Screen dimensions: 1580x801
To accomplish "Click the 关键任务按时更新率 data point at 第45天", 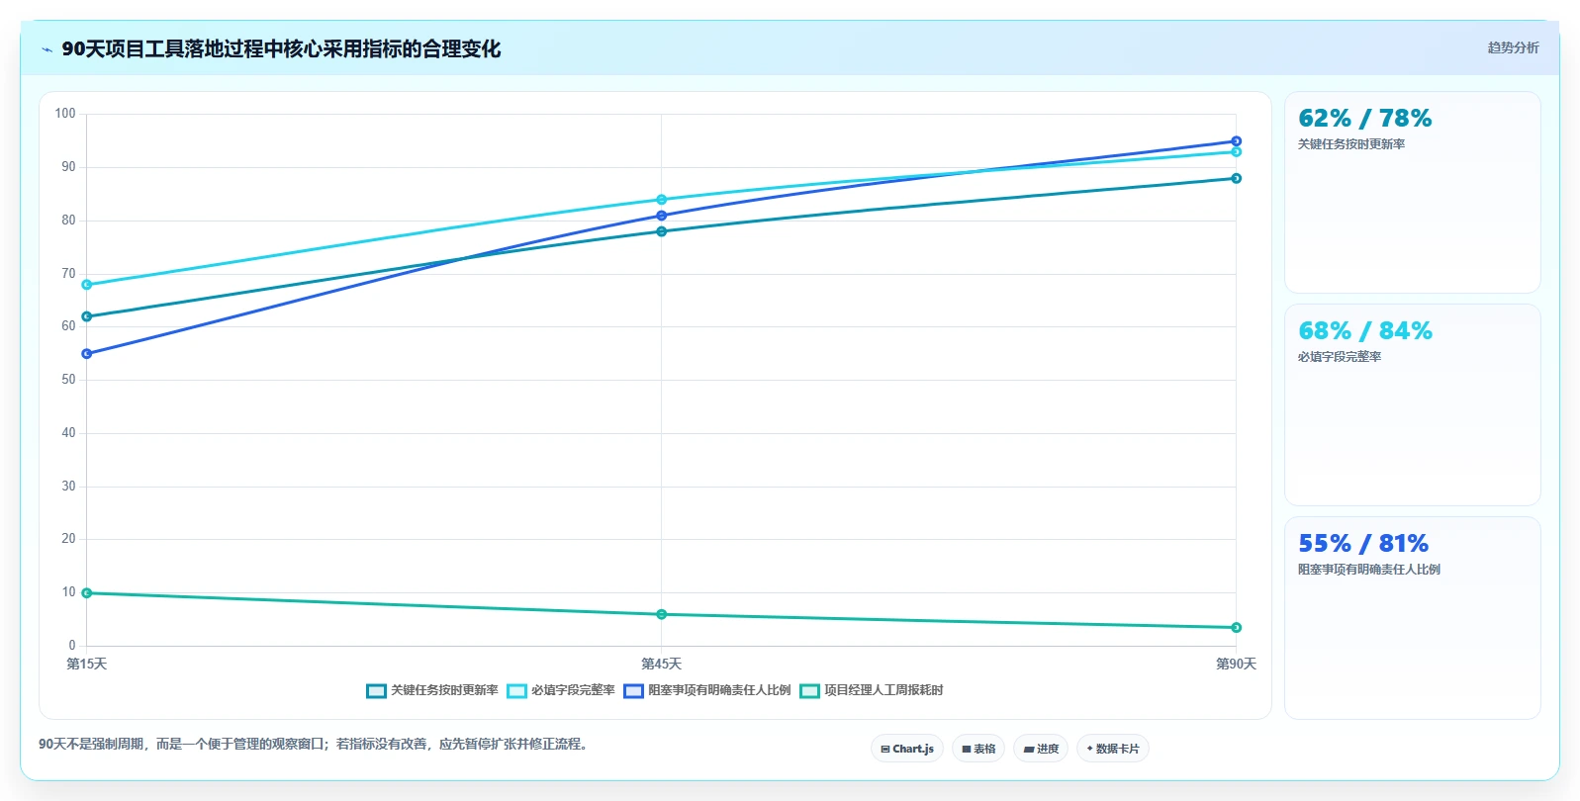I will pyautogui.click(x=662, y=231).
